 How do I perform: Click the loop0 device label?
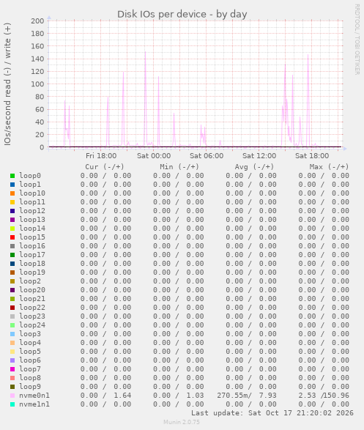[30, 176]
